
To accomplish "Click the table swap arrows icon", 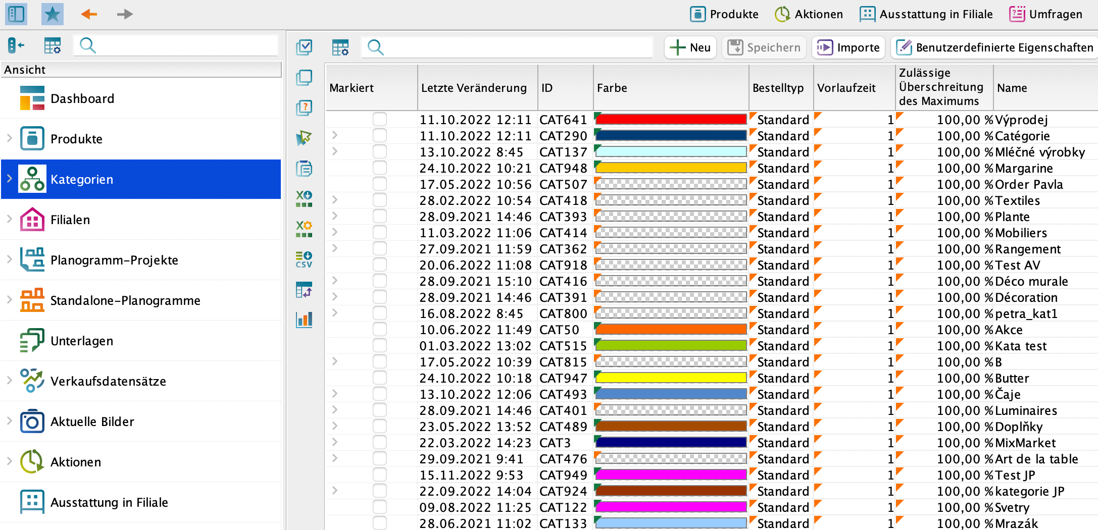I will click(304, 290).
